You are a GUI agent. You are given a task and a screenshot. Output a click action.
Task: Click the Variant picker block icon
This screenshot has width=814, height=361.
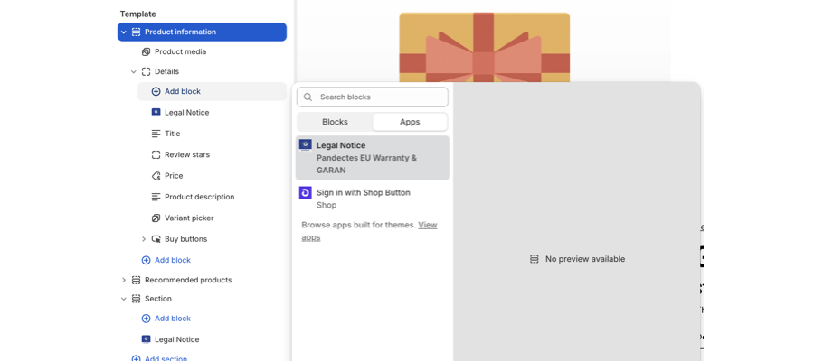click(156, 218)
